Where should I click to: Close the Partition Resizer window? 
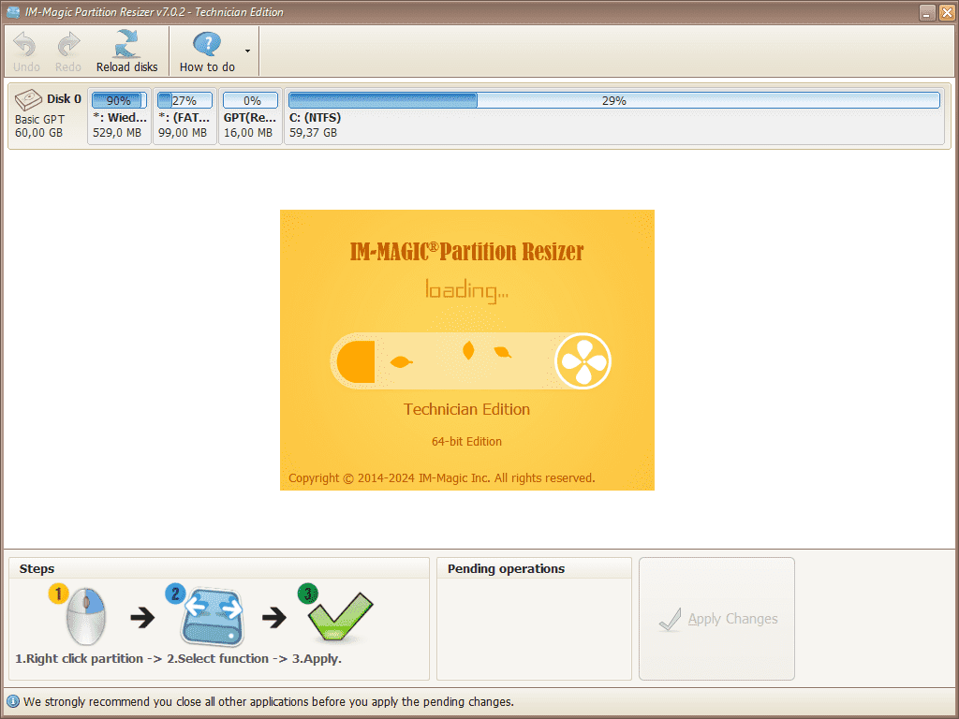(x=946, y=12)
